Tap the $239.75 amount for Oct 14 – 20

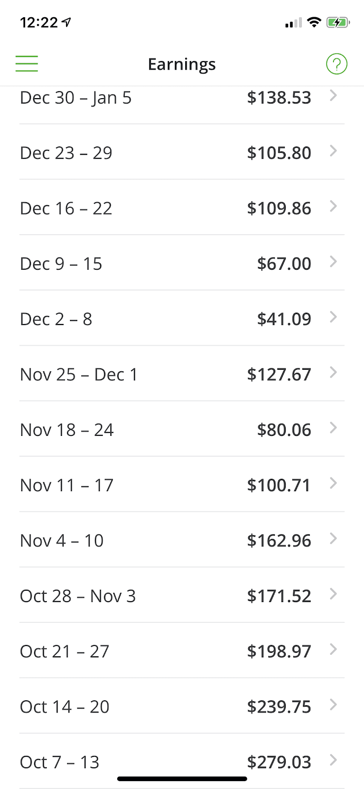coord(279,707)
